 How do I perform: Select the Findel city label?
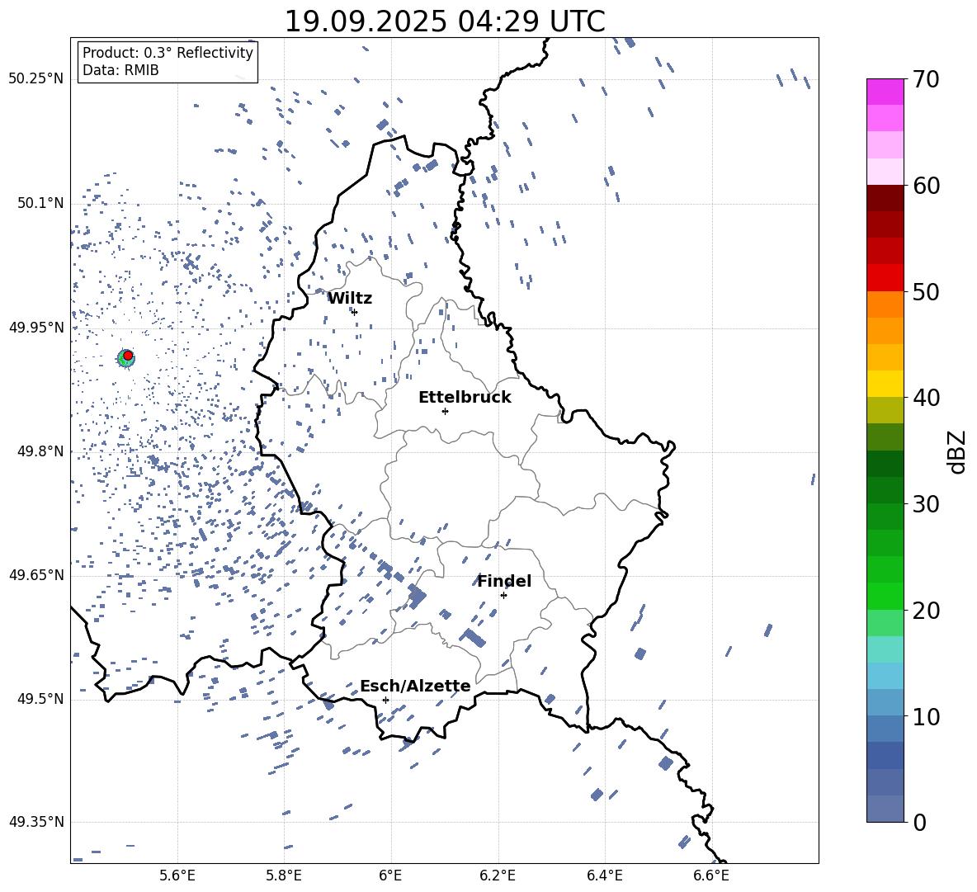(x=504, y=581)
